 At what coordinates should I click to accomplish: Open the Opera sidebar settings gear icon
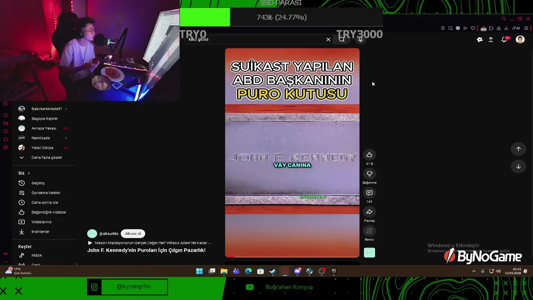point(5,147)
